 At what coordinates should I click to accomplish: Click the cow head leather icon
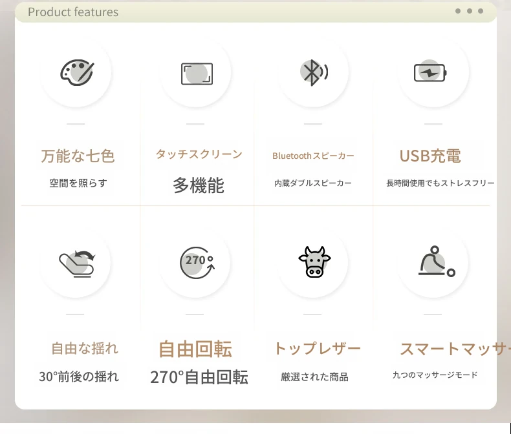point(314,262)
